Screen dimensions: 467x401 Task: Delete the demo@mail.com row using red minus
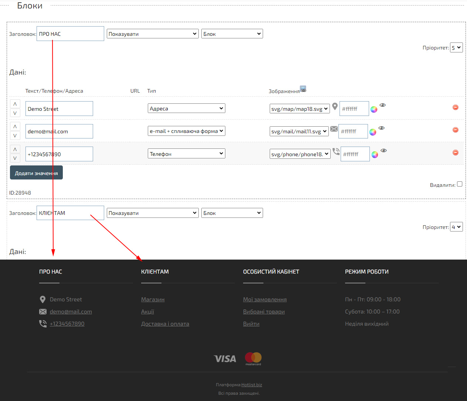tap(455, 130)
